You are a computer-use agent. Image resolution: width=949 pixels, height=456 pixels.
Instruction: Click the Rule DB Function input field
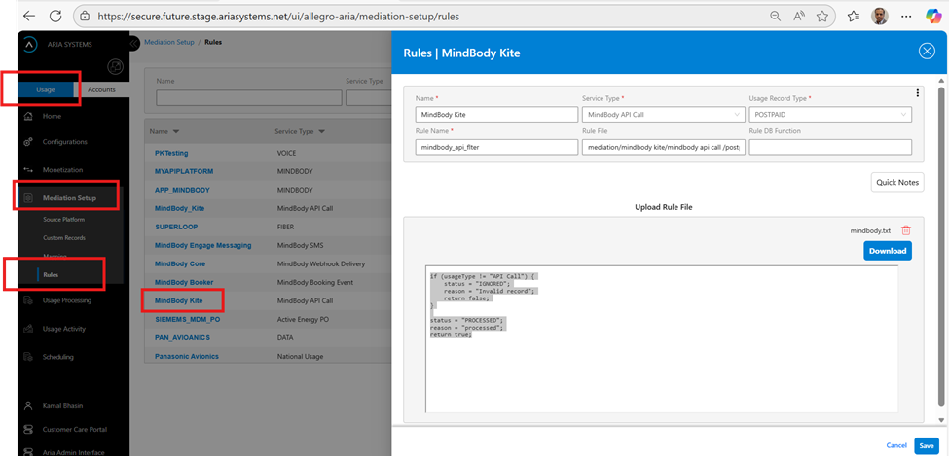(829, 147)
